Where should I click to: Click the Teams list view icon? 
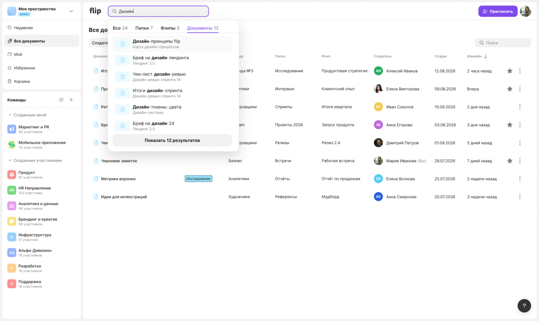click(x=61, y=100)
